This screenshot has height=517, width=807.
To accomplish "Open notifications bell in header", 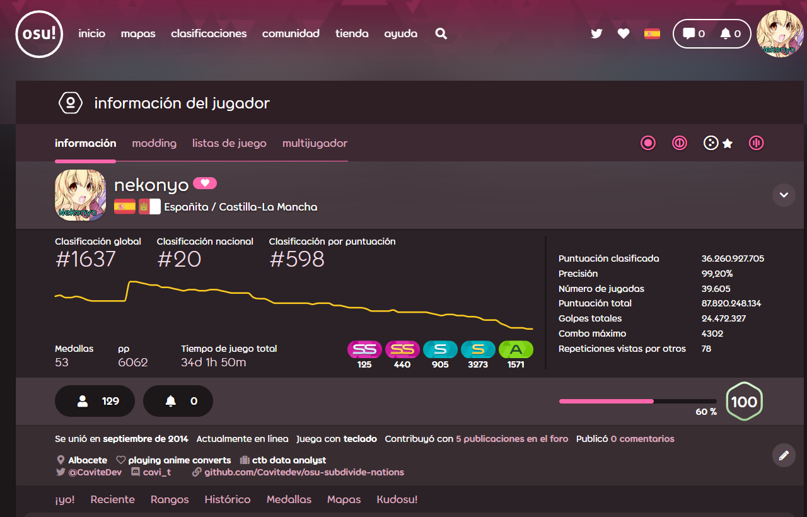I will coord(730,34).
